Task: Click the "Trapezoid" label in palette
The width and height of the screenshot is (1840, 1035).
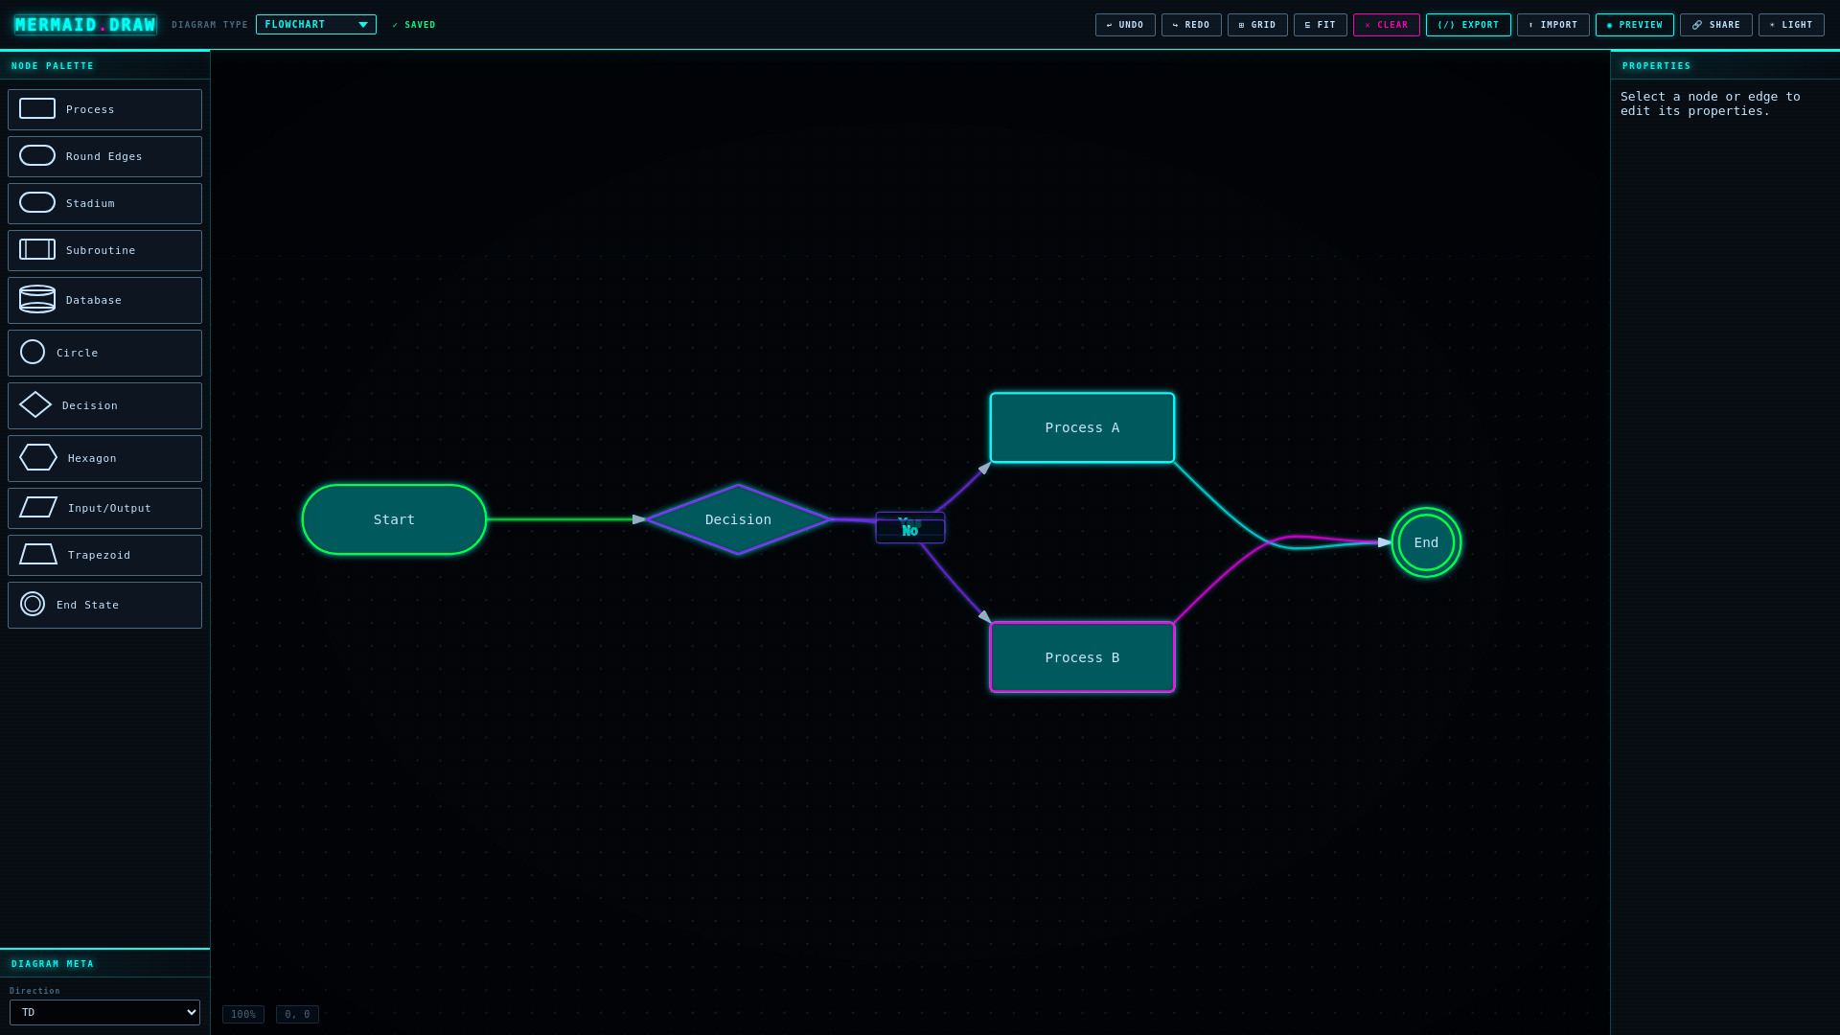Action: (99, 555)
